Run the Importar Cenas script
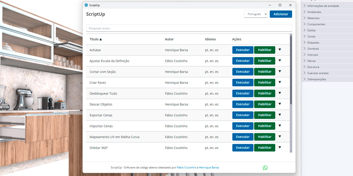This screenshot has width=353, height=176. tap(243, 126)
